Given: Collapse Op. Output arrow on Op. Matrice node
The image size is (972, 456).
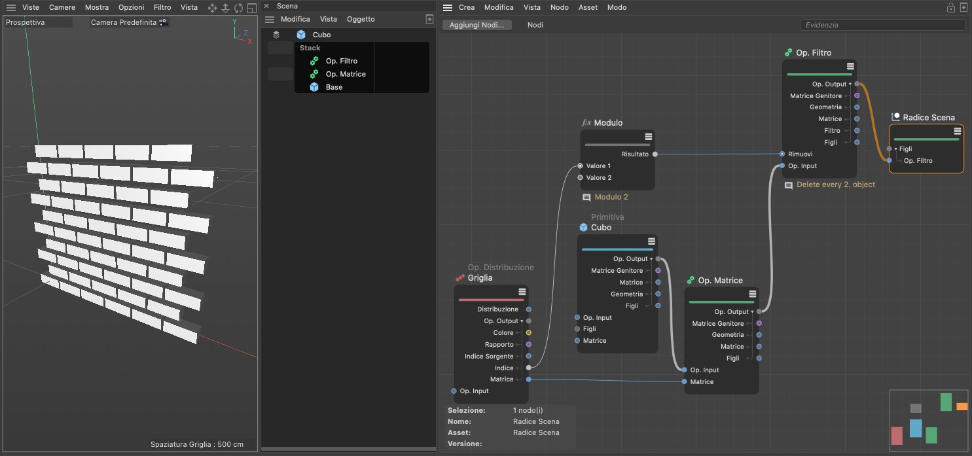Looking at the screenshot, I should pyautogui.click(x=753, y=313).
